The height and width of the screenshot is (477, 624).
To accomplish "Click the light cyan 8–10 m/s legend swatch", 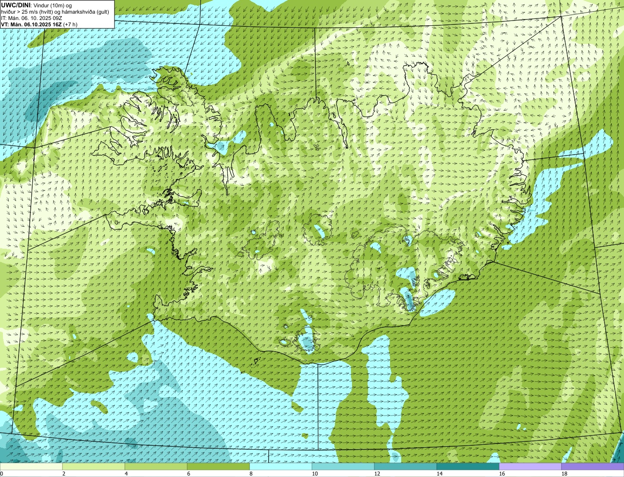I will (x=281, y=467).
